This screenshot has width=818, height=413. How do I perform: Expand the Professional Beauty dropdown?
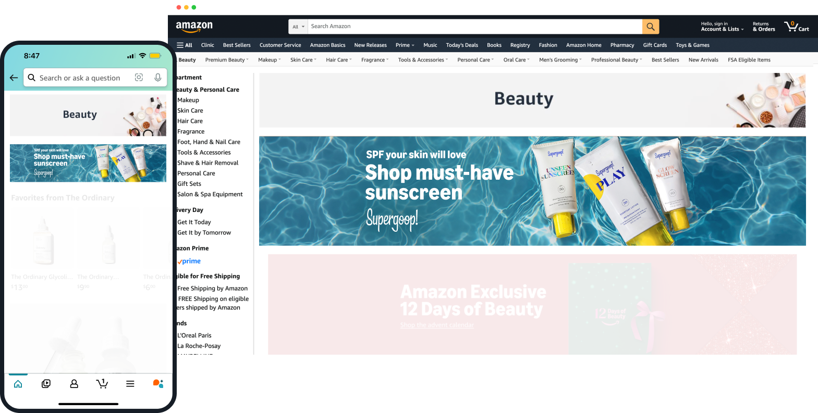coord(617,60)
